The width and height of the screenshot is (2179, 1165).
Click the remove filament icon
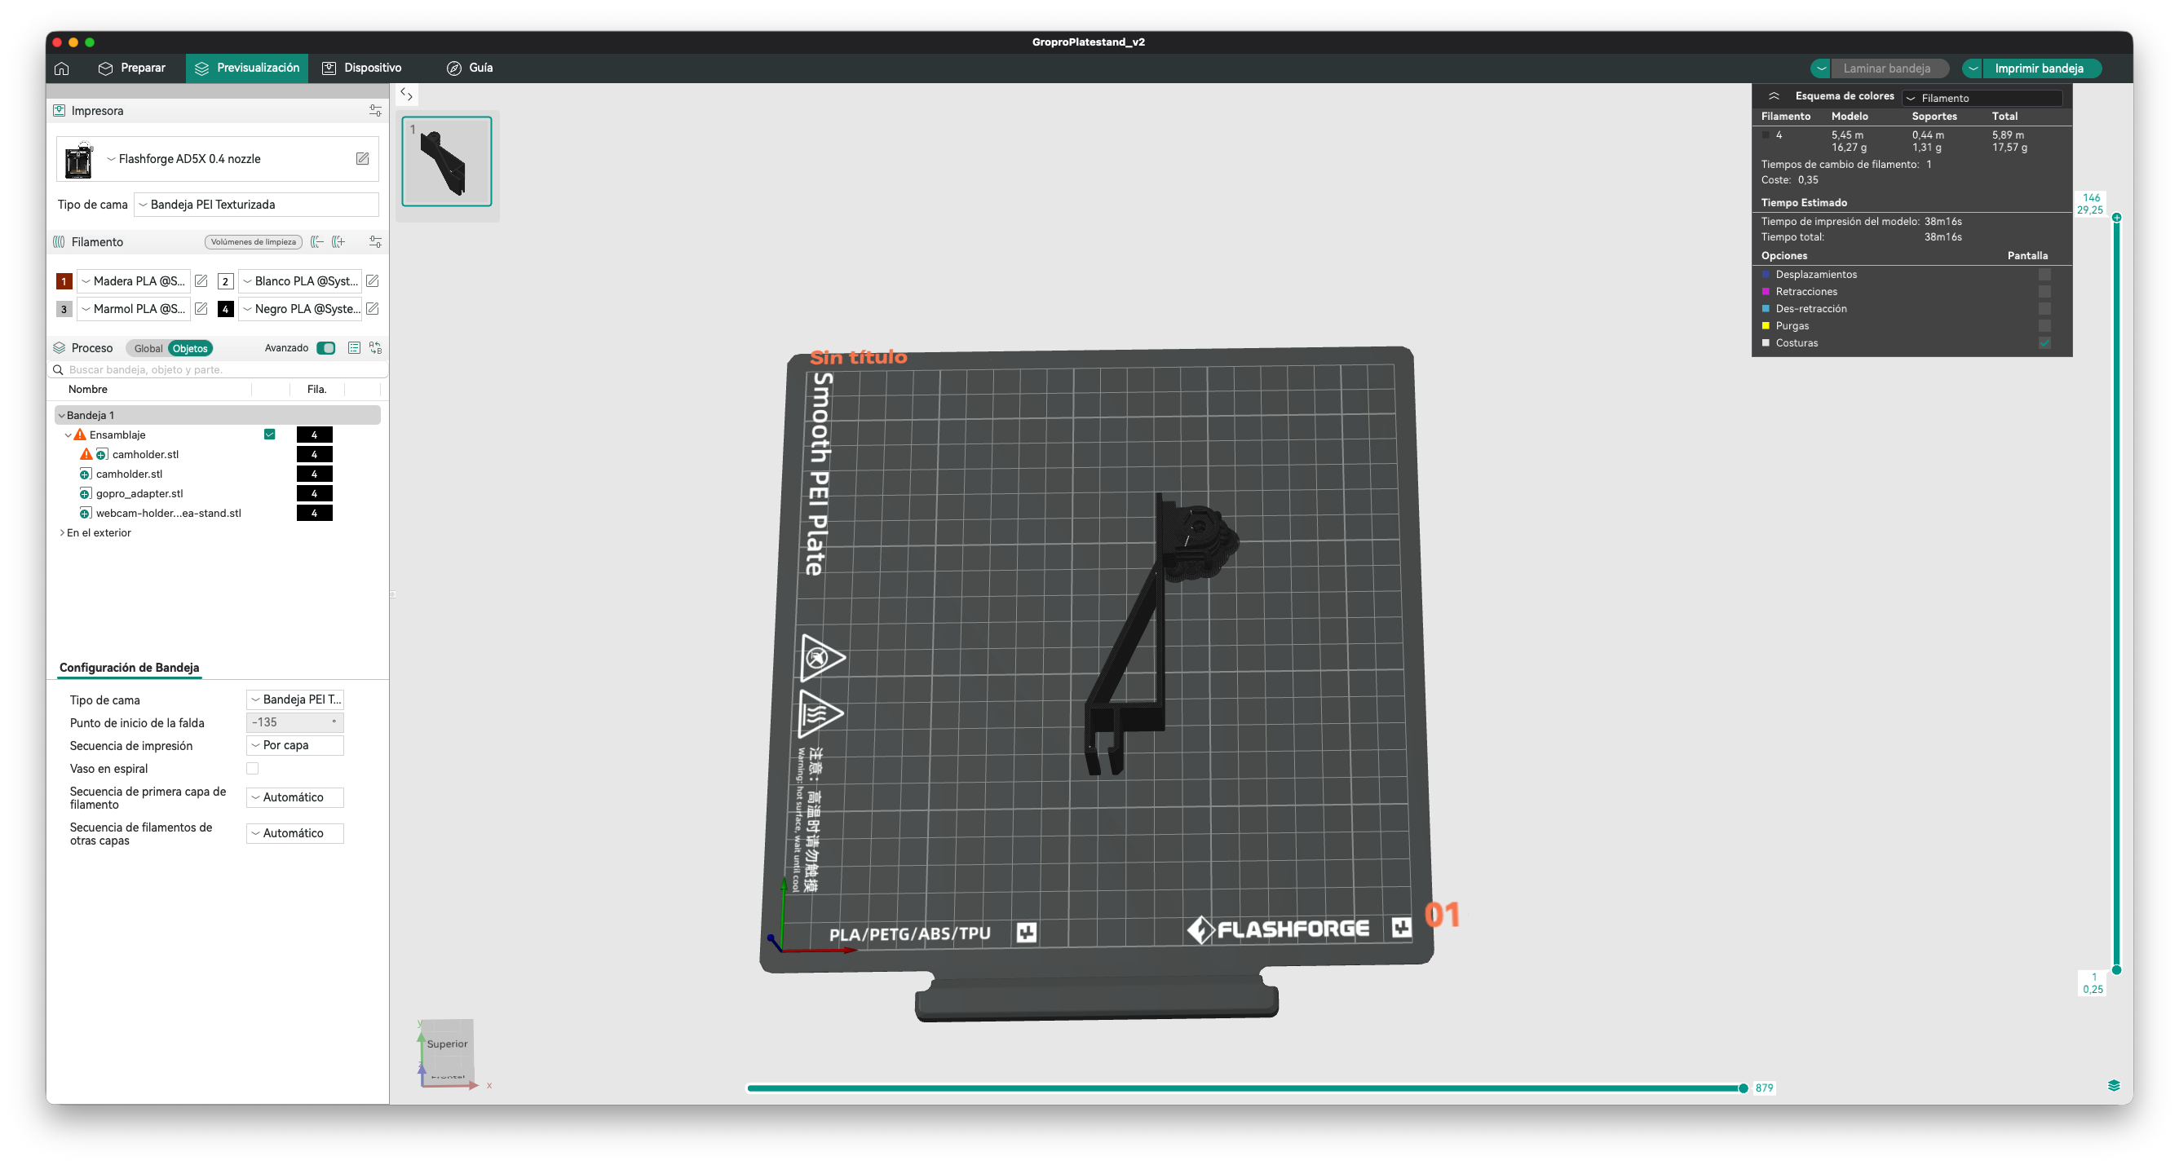coord(317,242)
